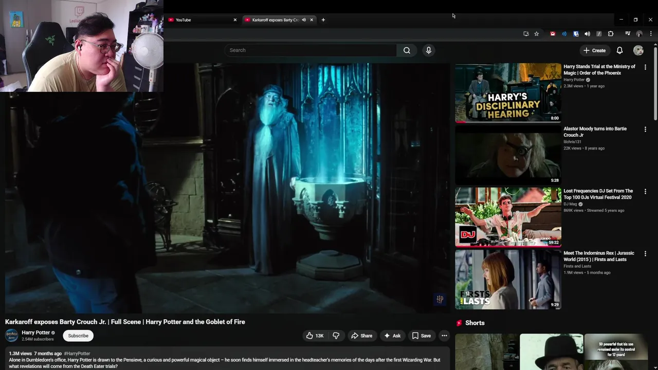The width and height of the screenshot is (658, 370).
Task: Click the #HarryPotter hashtag
Action: 77,354
